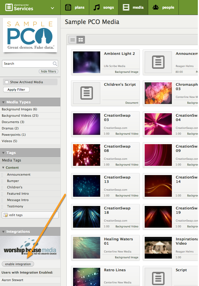Switch to list view icon

pyautogui.click(x=72, y=40)
